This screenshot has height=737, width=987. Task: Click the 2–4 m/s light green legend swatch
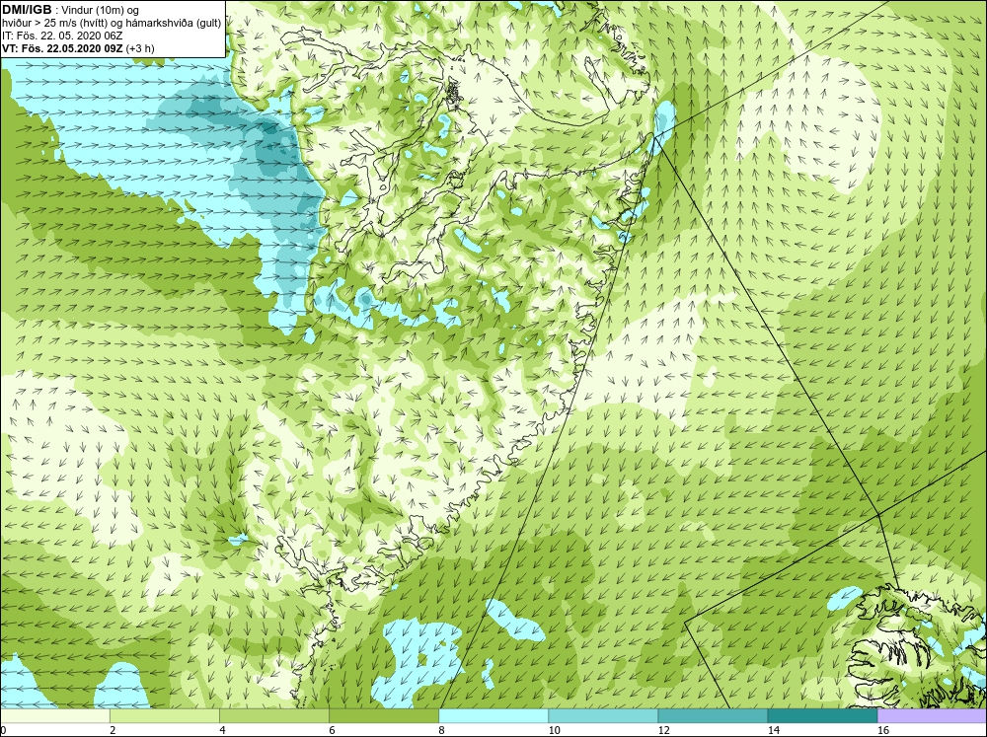coord(165,715)
